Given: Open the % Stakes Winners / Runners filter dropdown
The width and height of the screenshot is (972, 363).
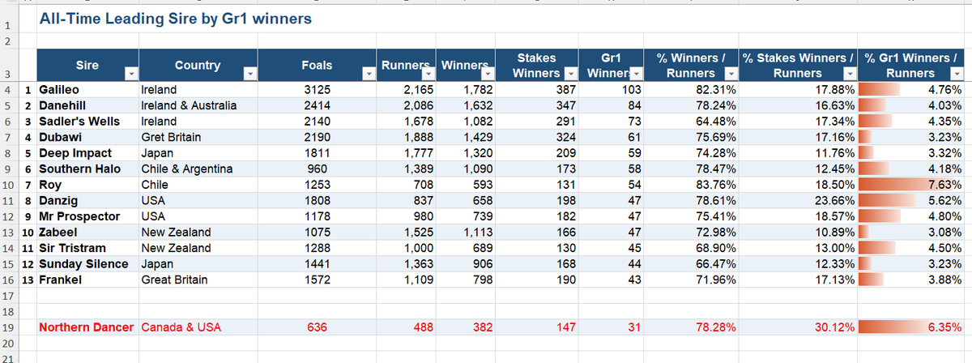Looking at the screenshot, I should pyautogui.click(x=850, y=74).
